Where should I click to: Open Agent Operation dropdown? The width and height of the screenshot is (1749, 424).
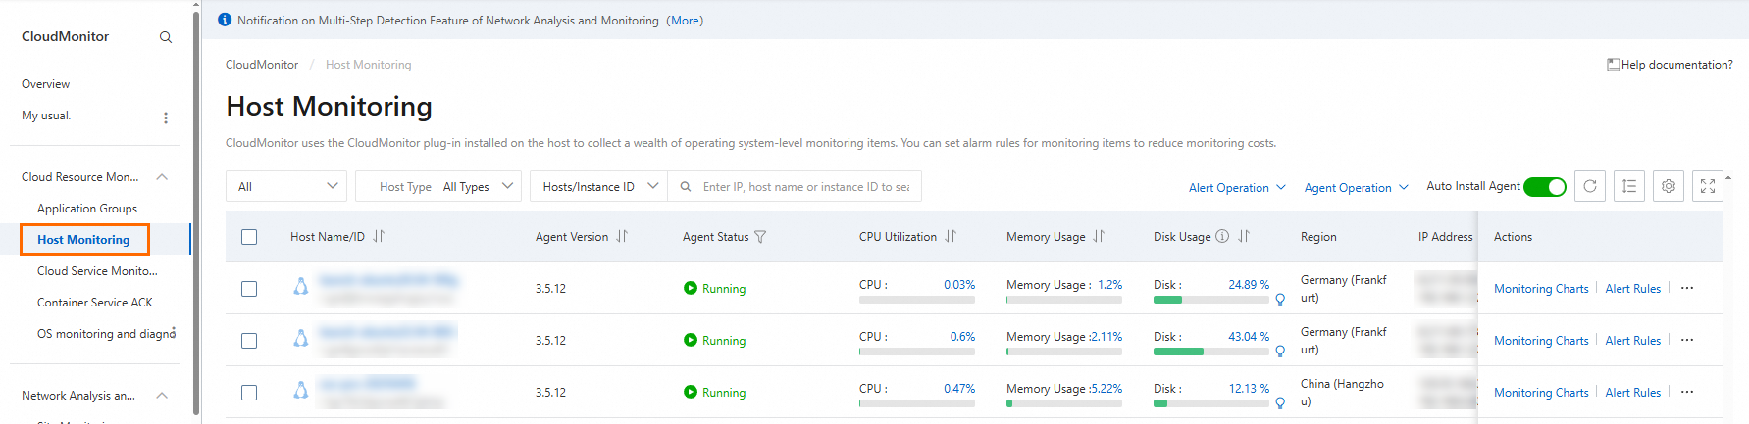coord(1356,187)
